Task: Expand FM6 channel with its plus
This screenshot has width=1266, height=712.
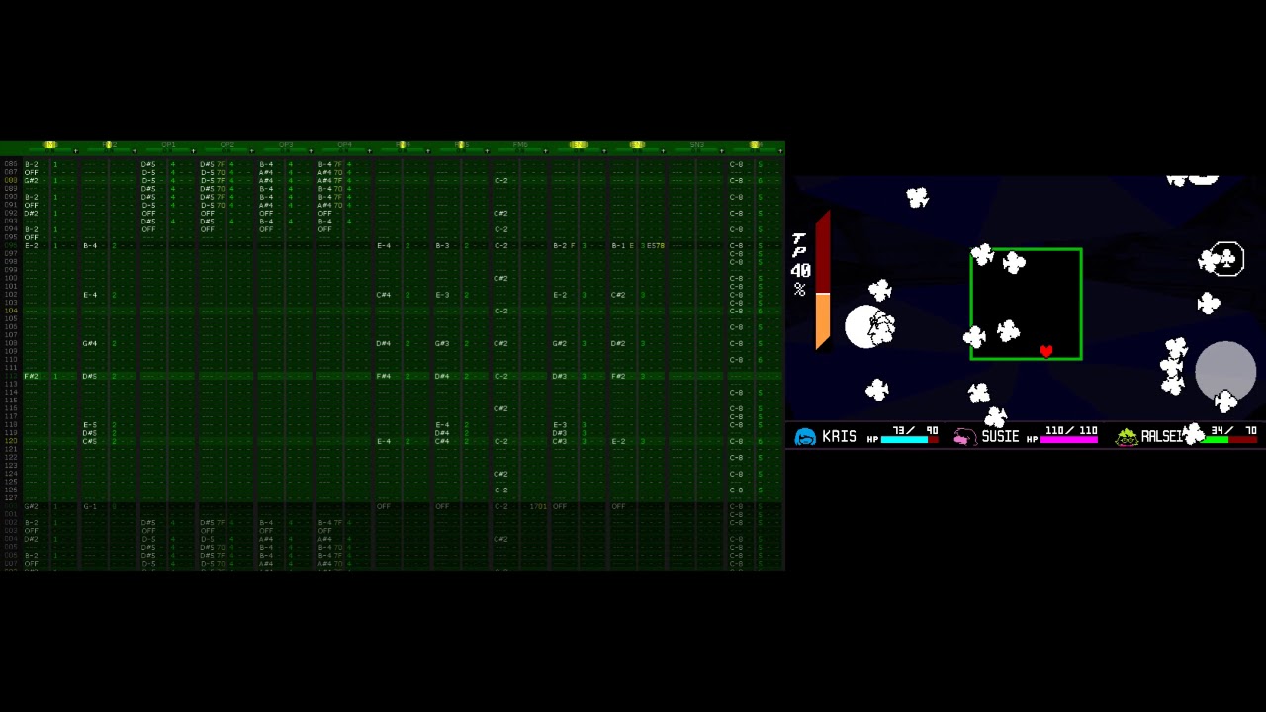Action: click(x=545, y=150)
